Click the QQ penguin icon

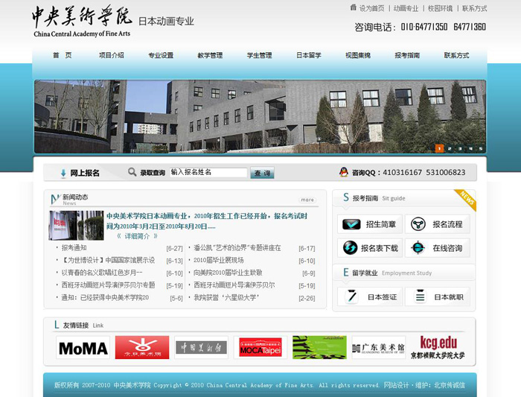[343, 172]
